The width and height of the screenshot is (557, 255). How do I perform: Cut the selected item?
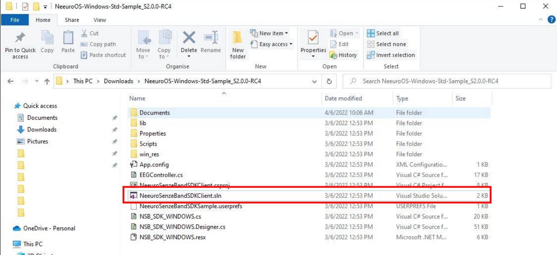(x=90, y=33)
